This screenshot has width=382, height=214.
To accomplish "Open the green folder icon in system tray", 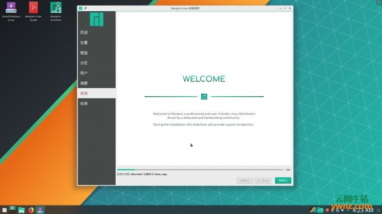I will [320, 210].
